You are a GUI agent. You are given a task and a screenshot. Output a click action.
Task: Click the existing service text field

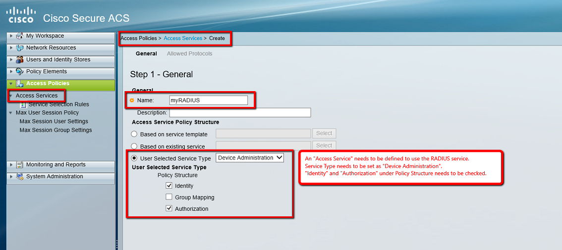coord(263,145)
